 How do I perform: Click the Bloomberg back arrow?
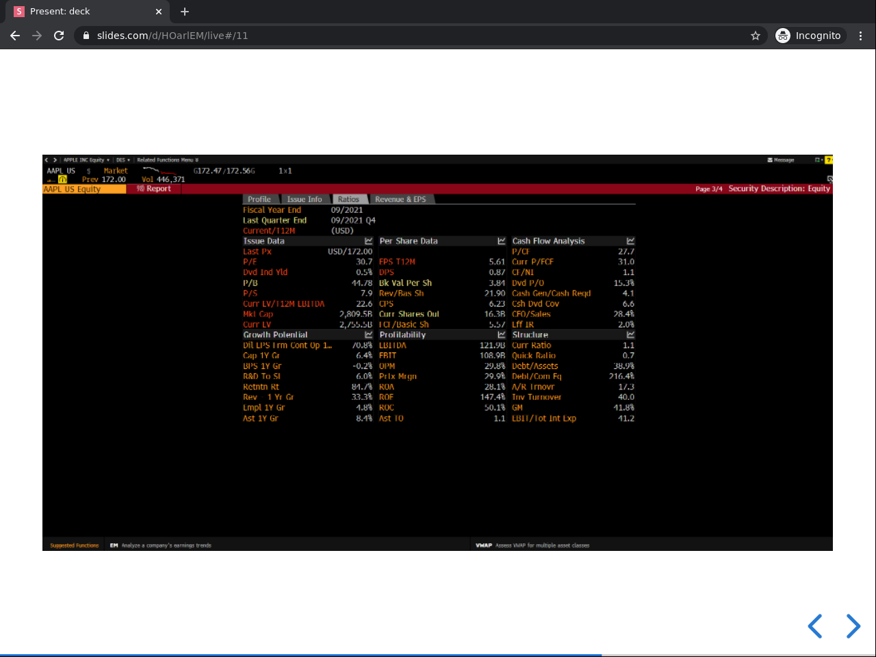coord(47,160)
